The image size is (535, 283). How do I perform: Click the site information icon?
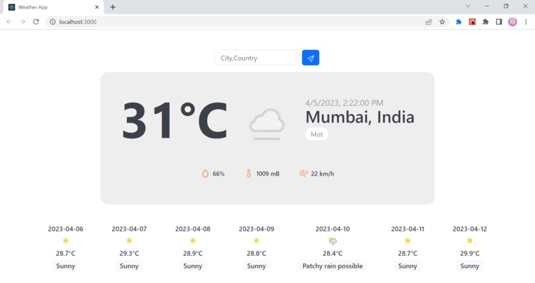click(52, 22)
